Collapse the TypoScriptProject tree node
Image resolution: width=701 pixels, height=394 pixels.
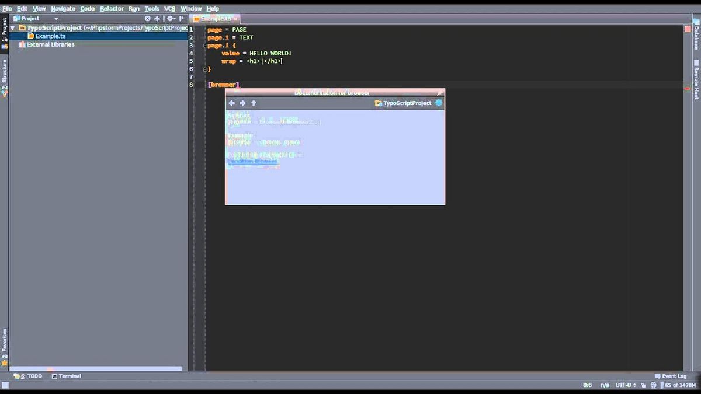coord(12,27)
